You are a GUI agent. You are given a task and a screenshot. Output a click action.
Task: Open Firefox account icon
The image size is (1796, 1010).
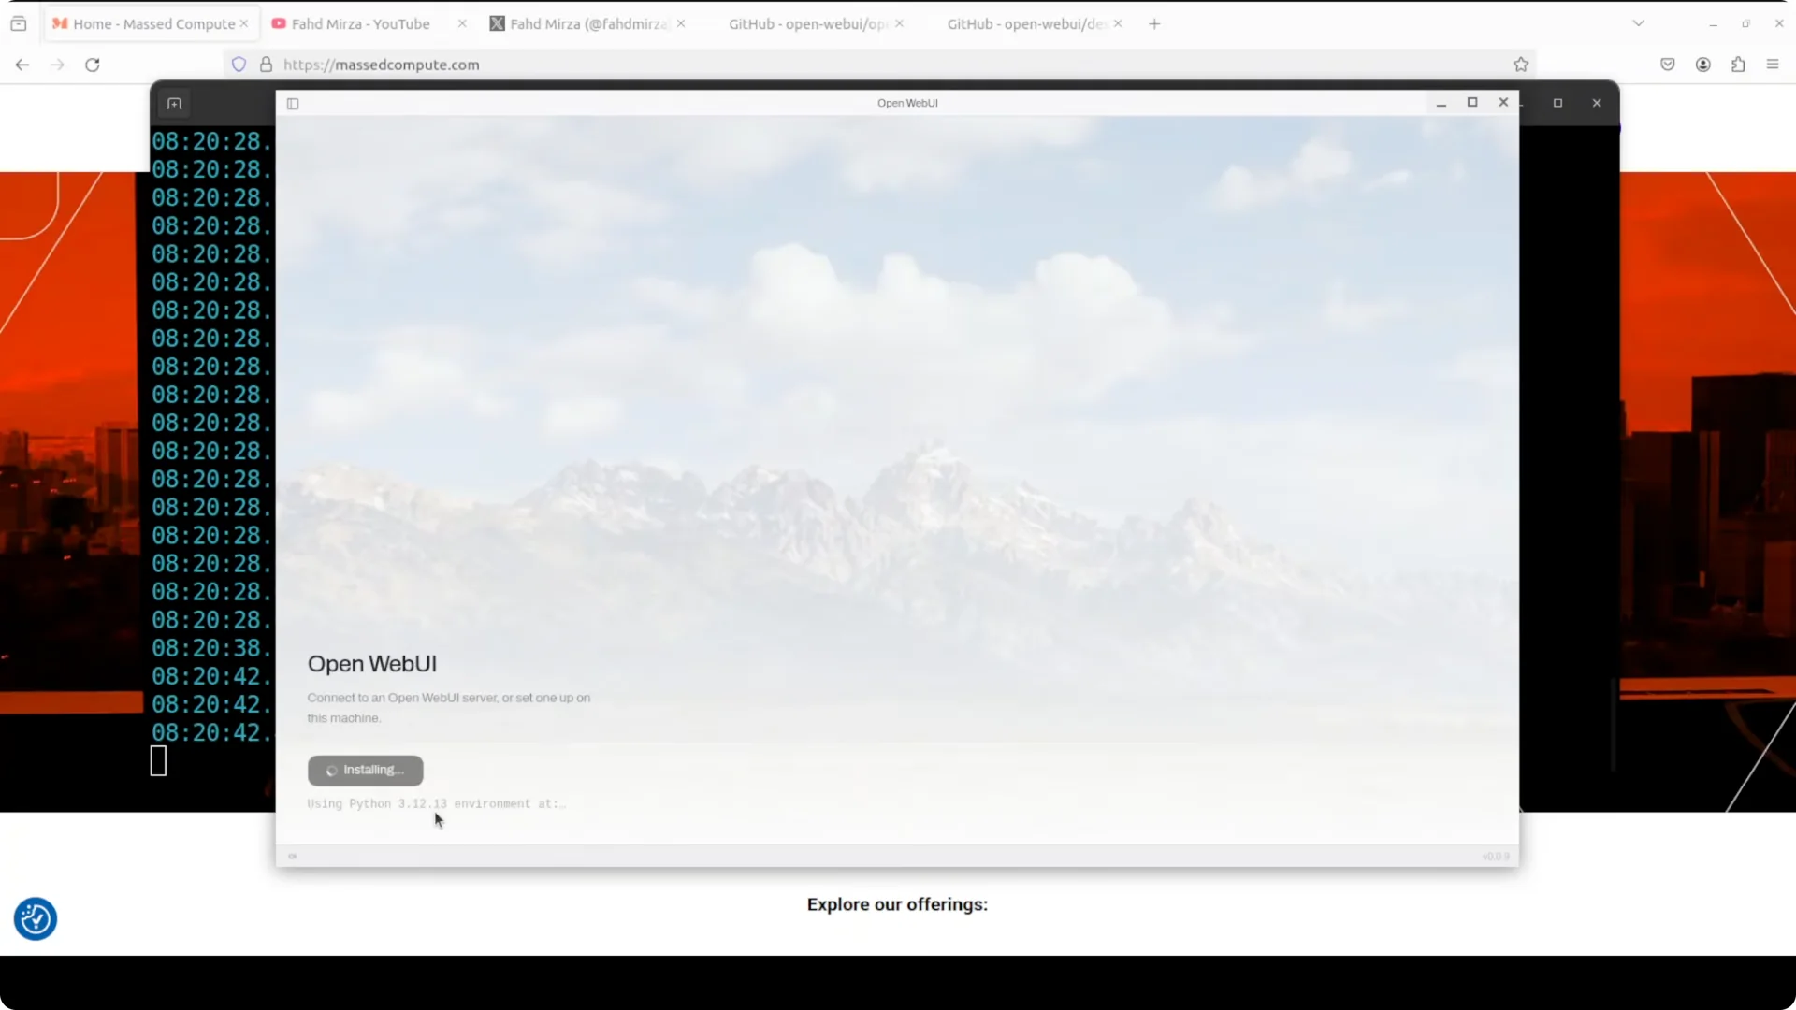pos(1703,65)
